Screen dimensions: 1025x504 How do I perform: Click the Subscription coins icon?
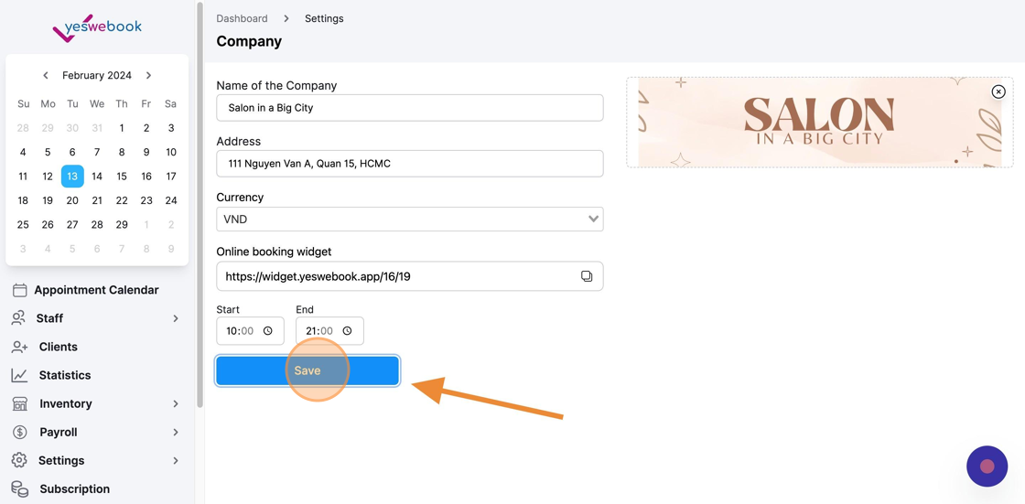coord(19,489)
